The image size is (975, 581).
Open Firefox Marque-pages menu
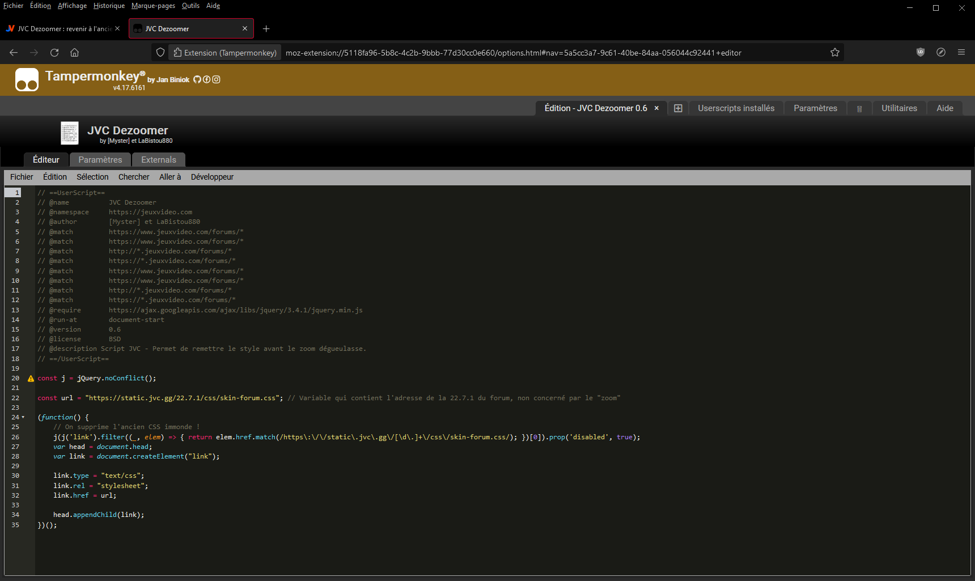(x=153, y=6)
